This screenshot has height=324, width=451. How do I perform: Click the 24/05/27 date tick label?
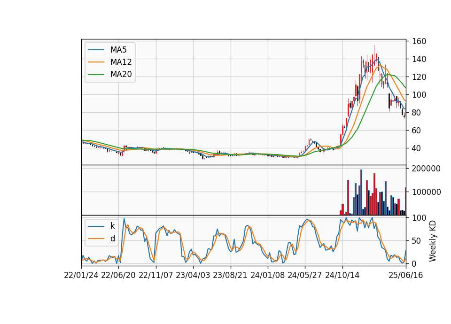pos(305,275)
